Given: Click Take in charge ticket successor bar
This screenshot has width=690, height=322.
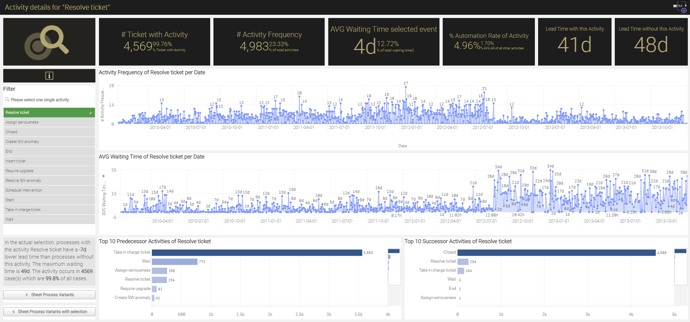Looking at the screenshot, I should point(461,270).
